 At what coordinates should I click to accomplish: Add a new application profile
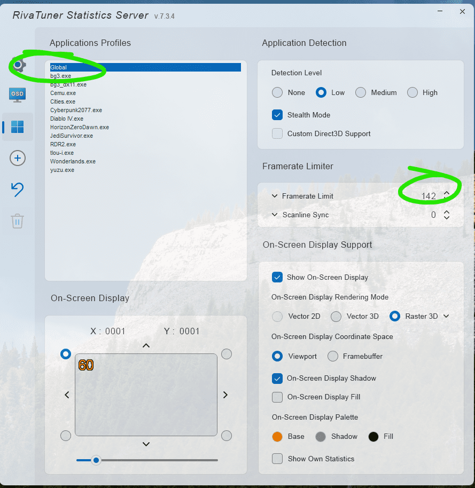18,158
